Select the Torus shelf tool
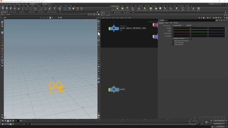This screenshot has width=228, height=128. (15, 9)
